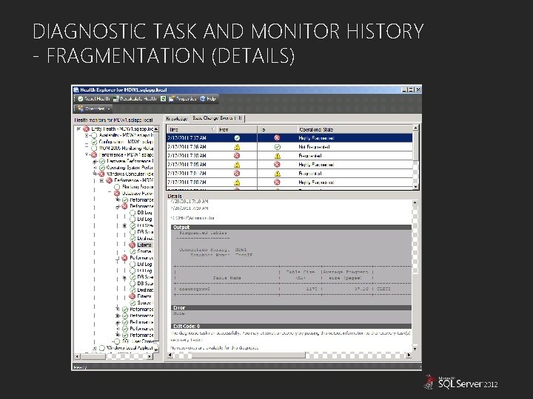Click tree horizontal scrollbar right arrow
The height and width of the screenshot is (399, 533).
150,357
